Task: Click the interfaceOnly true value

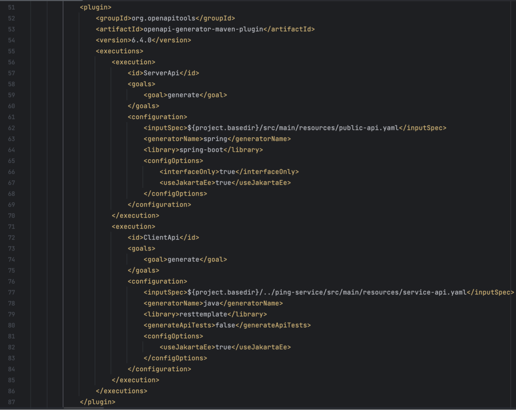Action: click(227, 172)
